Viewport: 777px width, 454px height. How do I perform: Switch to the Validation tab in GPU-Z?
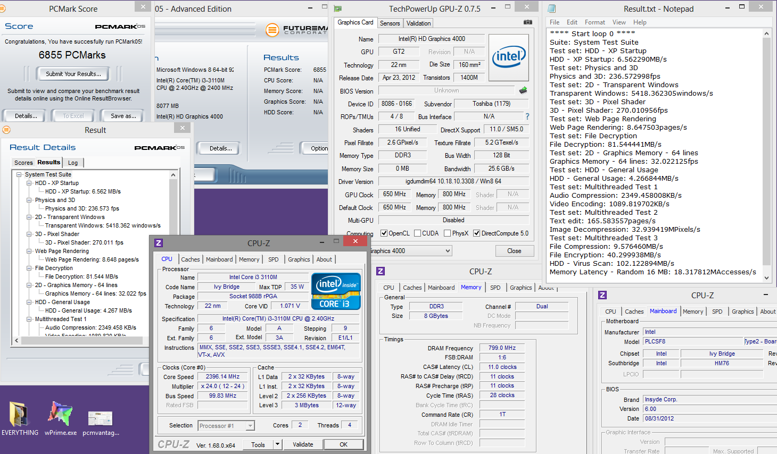tap(418, 23)
